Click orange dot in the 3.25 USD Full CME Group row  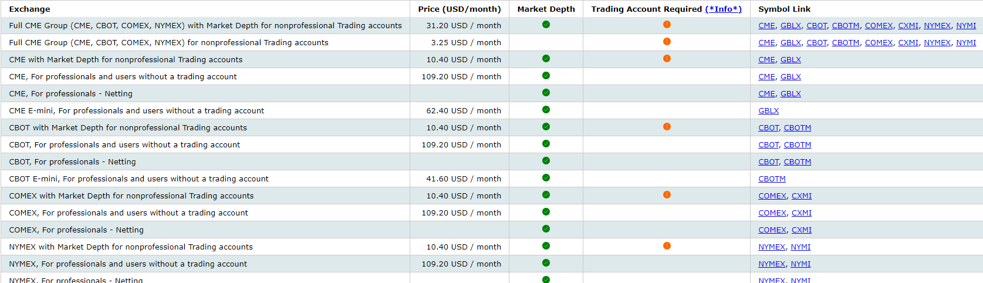tap(667, 42)
